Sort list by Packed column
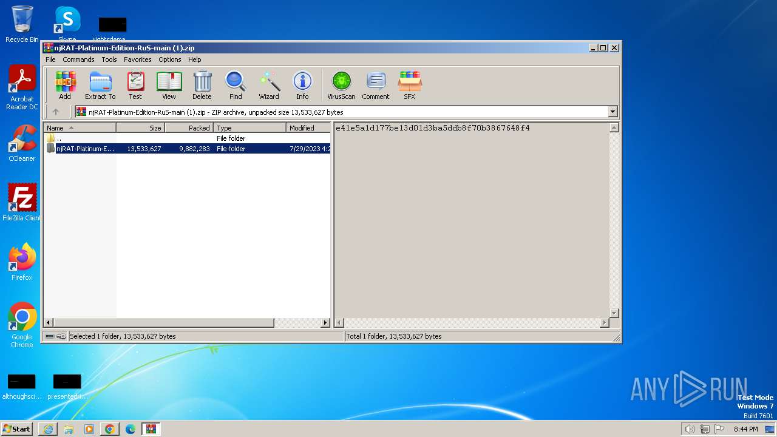 pos(189,128)
